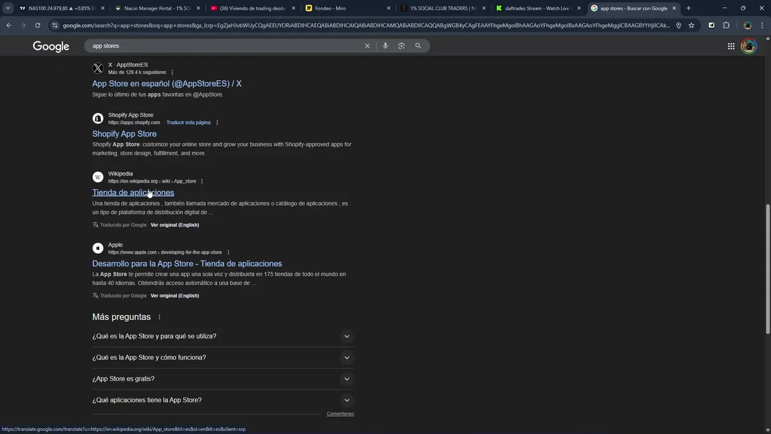Bookmark this page with the star
This screenshot has height=434, width=771.
tap(691, 25)
